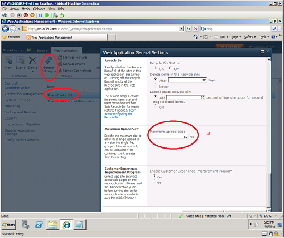Click Internet Explorer back arrow button

coord(5,29)
